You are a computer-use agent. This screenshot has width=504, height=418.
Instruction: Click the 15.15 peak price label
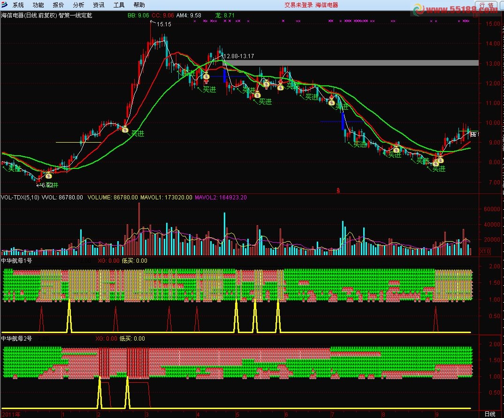point(164,24)
